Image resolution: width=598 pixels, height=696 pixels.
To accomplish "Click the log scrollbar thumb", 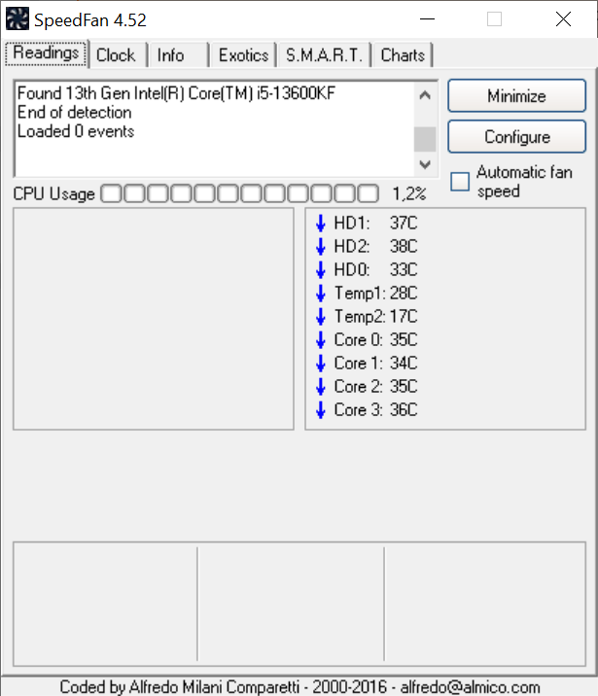I will point(425,139).
